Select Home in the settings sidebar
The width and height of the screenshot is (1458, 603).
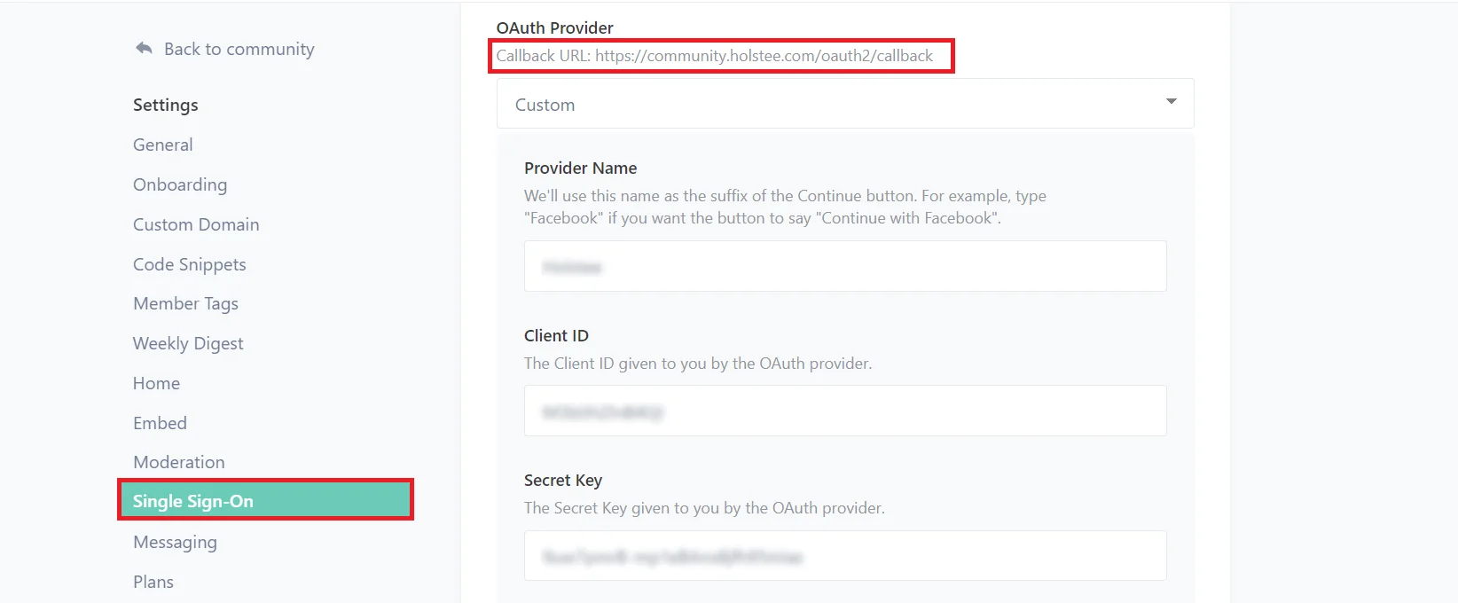(156, 383)
